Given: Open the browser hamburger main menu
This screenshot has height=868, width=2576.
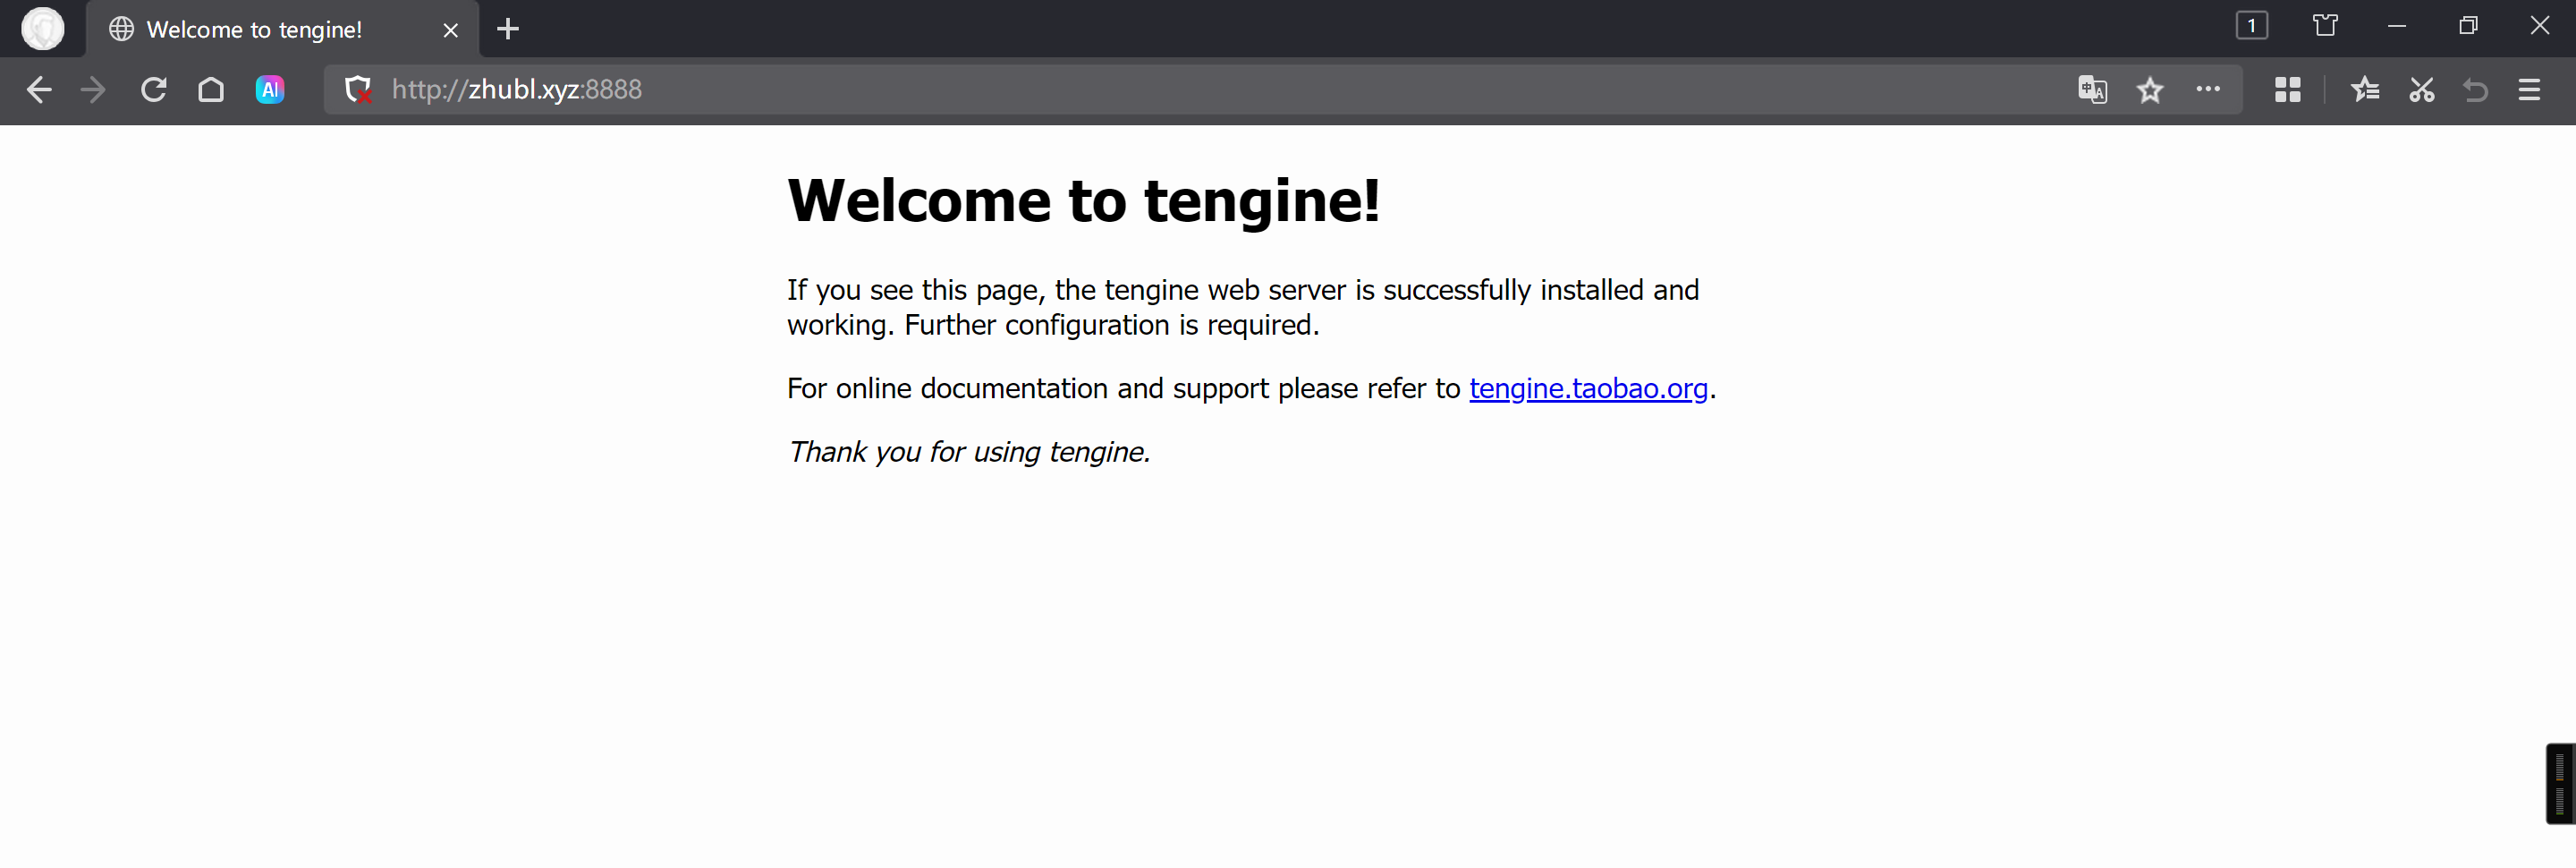Looking at the screenshot, I should (2529, 90).
